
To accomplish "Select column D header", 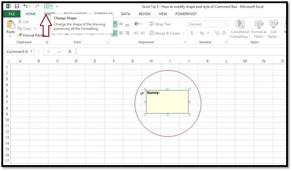I will tap(76, 61).
